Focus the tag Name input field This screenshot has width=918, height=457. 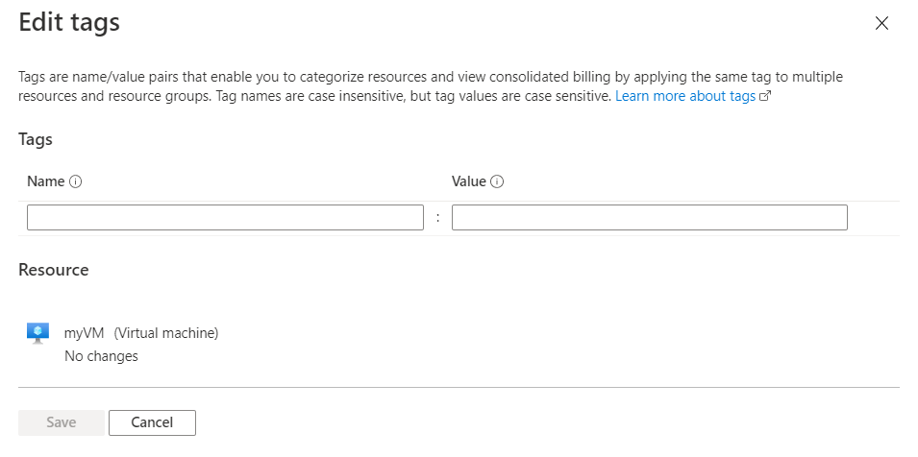pos(225,218)
